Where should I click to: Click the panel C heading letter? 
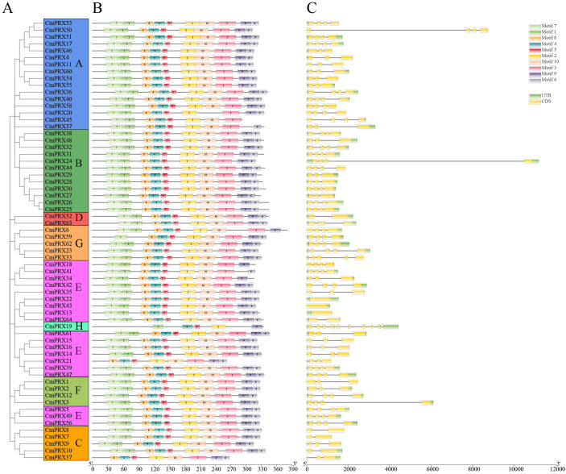coord(312,8)
